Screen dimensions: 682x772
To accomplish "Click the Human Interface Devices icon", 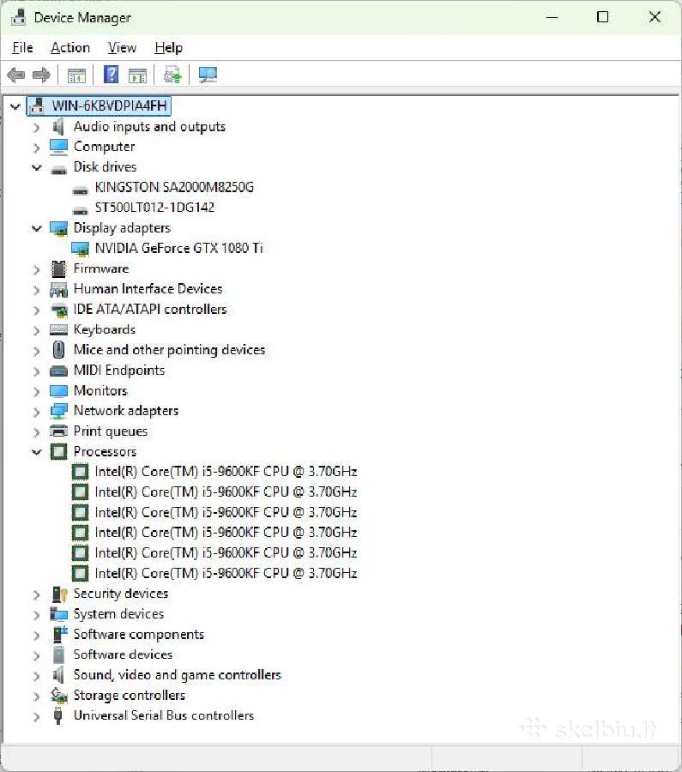I will (x=58, y=290).
